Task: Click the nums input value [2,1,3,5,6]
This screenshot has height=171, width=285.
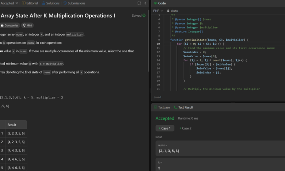Action: point(169,151)
